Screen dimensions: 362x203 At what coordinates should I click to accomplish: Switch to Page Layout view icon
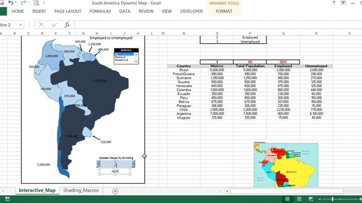click(x=299, y=199)
